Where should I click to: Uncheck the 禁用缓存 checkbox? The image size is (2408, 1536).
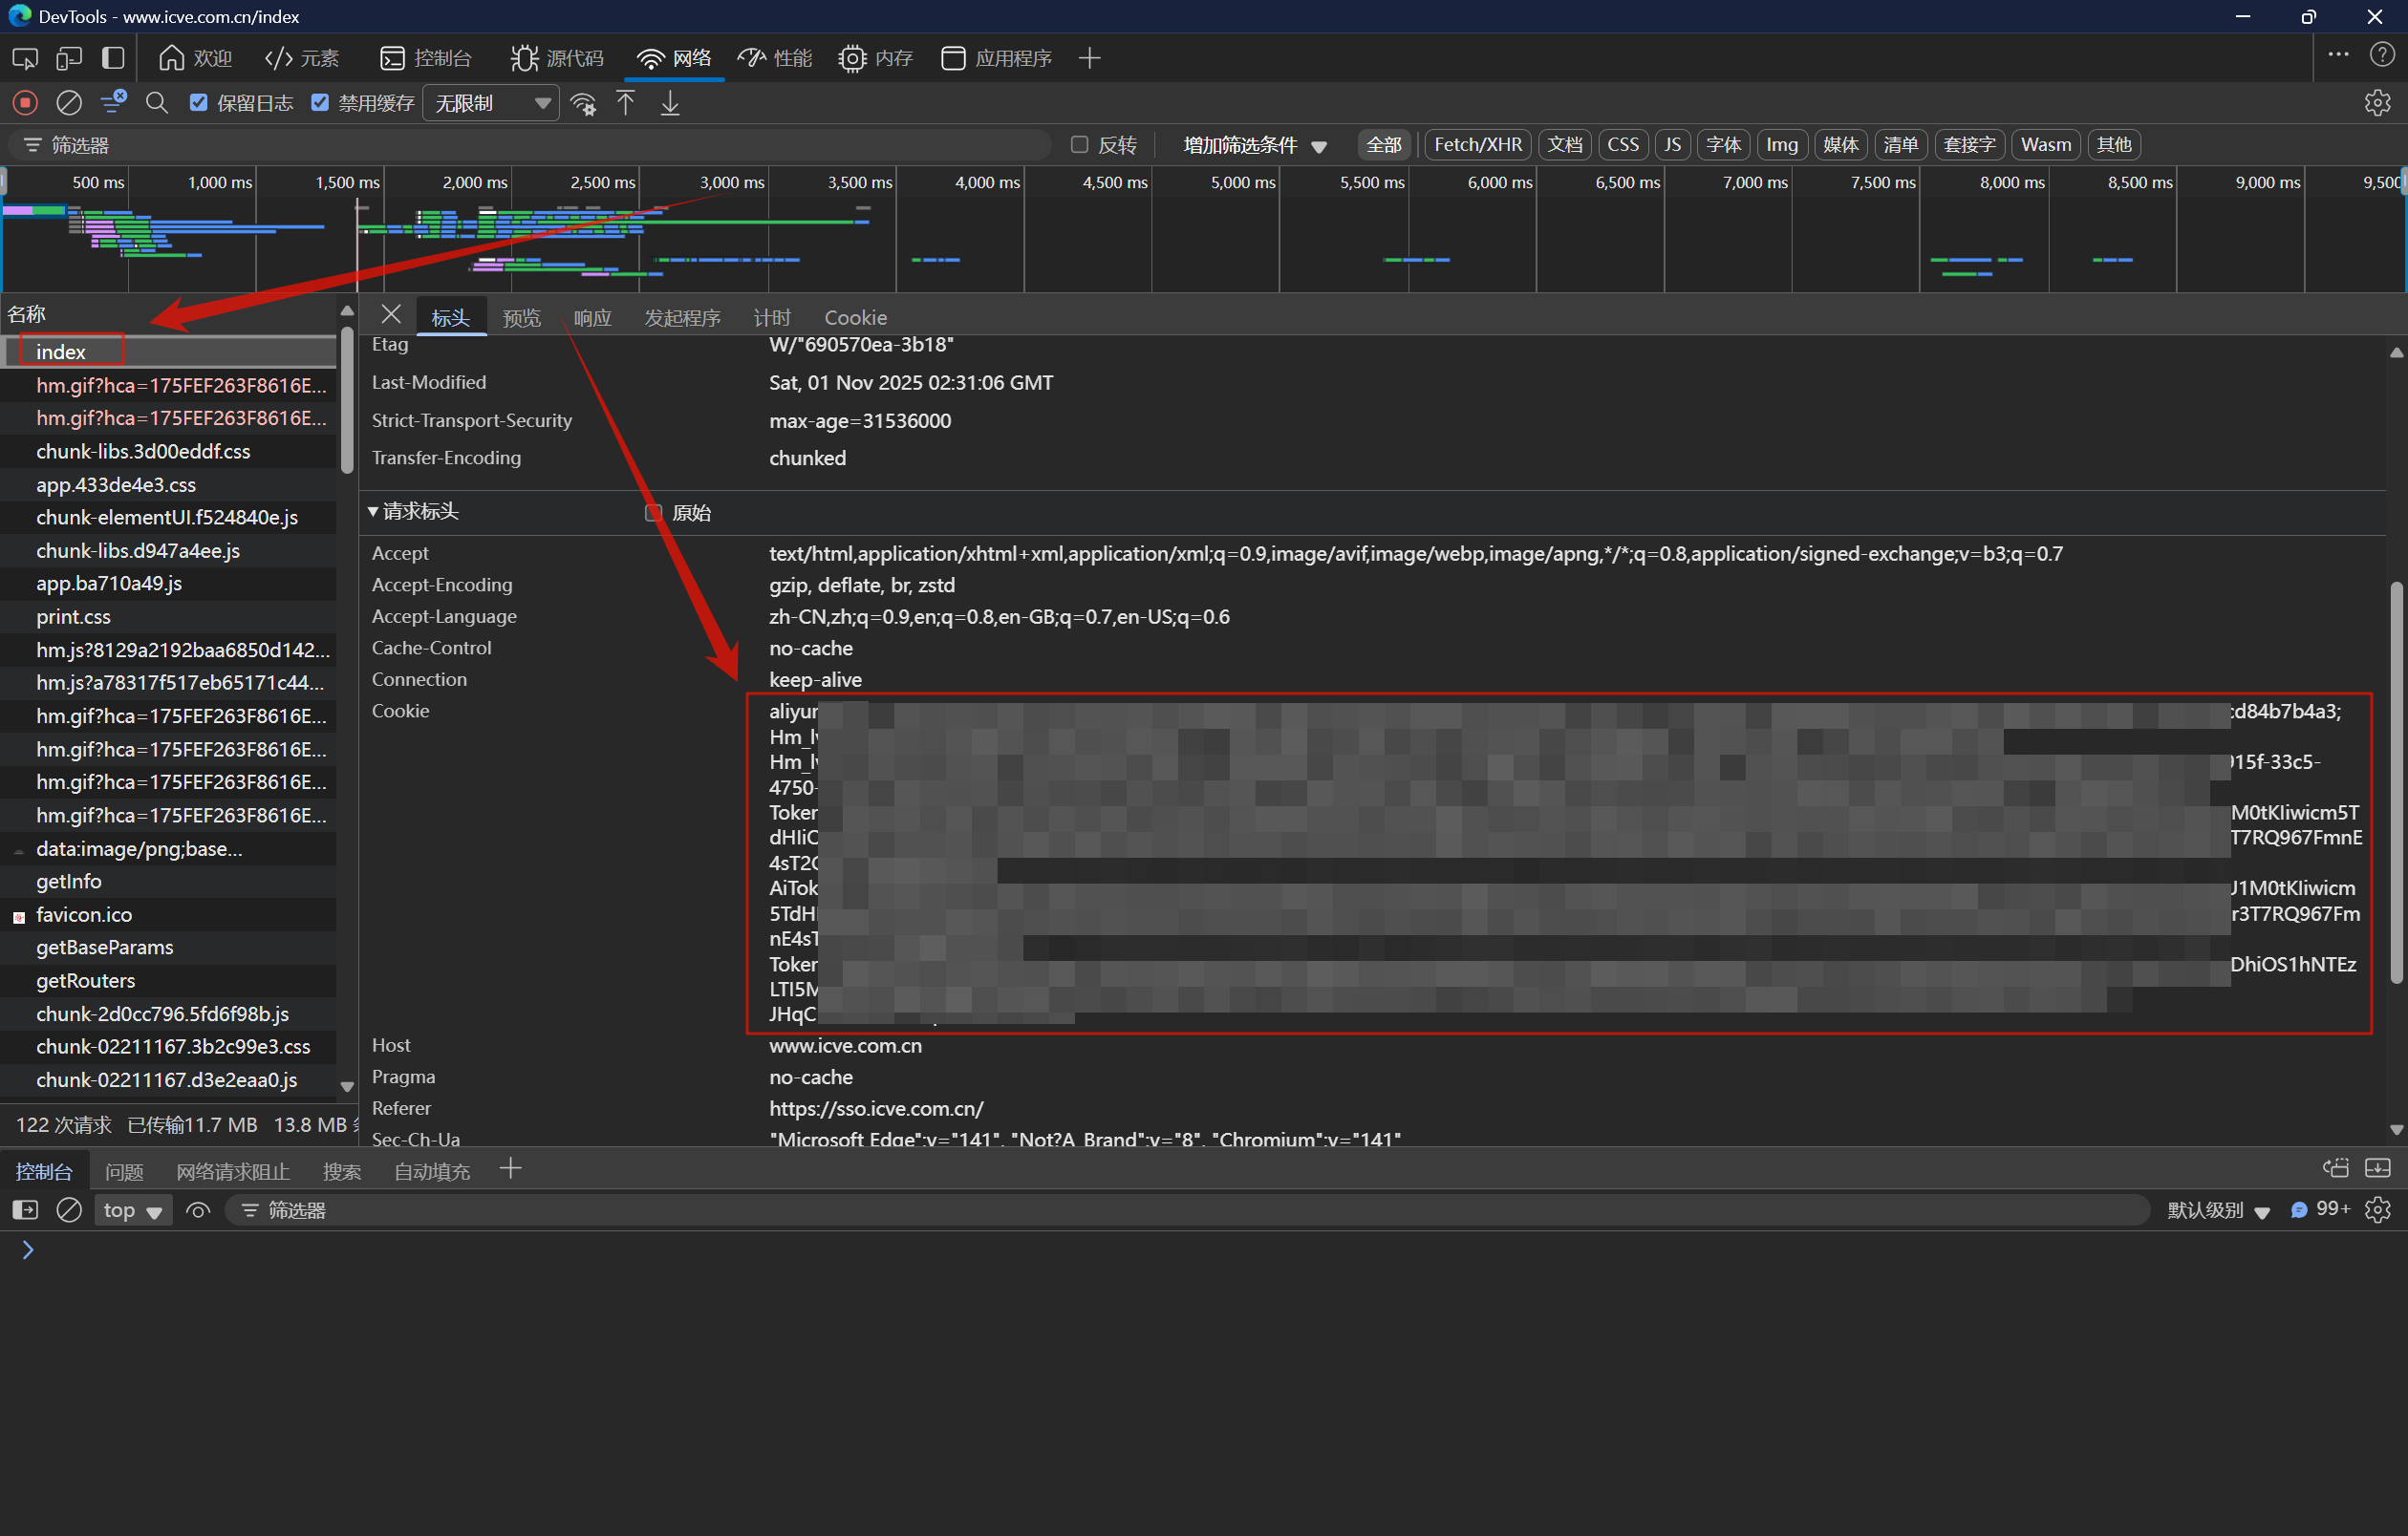click(320, 103)
